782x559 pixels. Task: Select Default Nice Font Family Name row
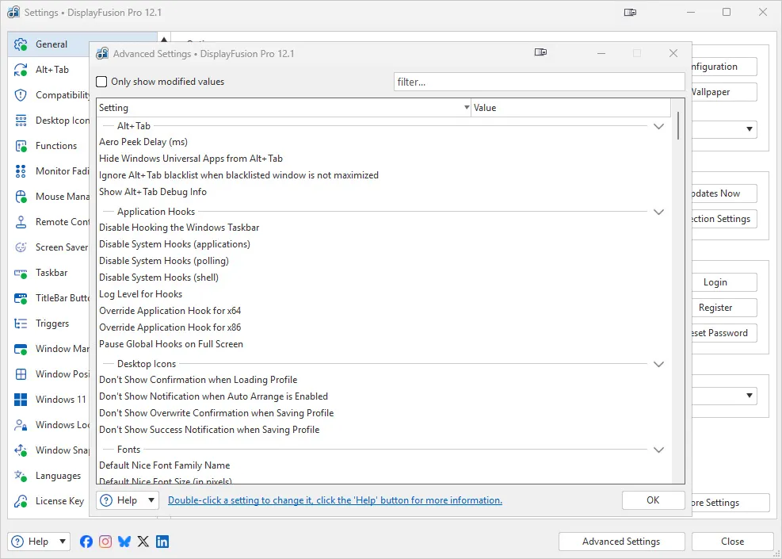pos(384,465)
